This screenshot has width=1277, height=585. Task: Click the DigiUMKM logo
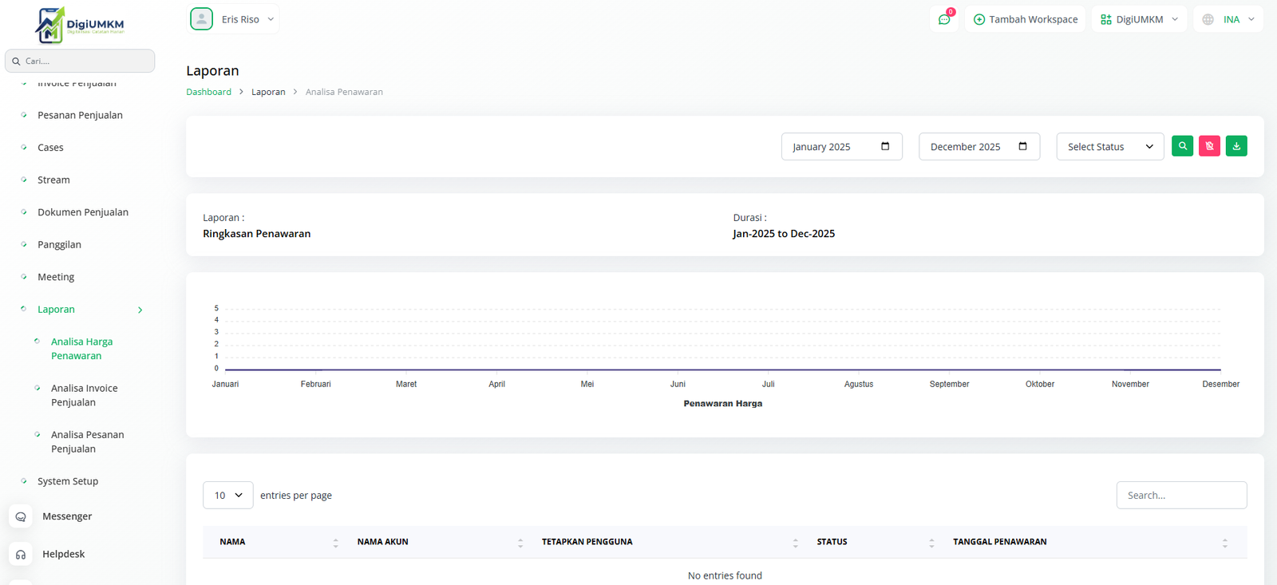(x=80, y=25)
